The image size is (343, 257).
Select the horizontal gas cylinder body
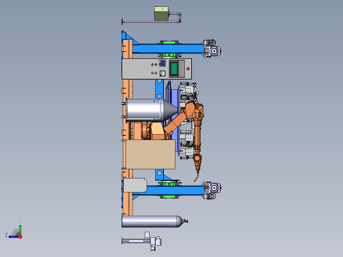(x=151, y=221)
